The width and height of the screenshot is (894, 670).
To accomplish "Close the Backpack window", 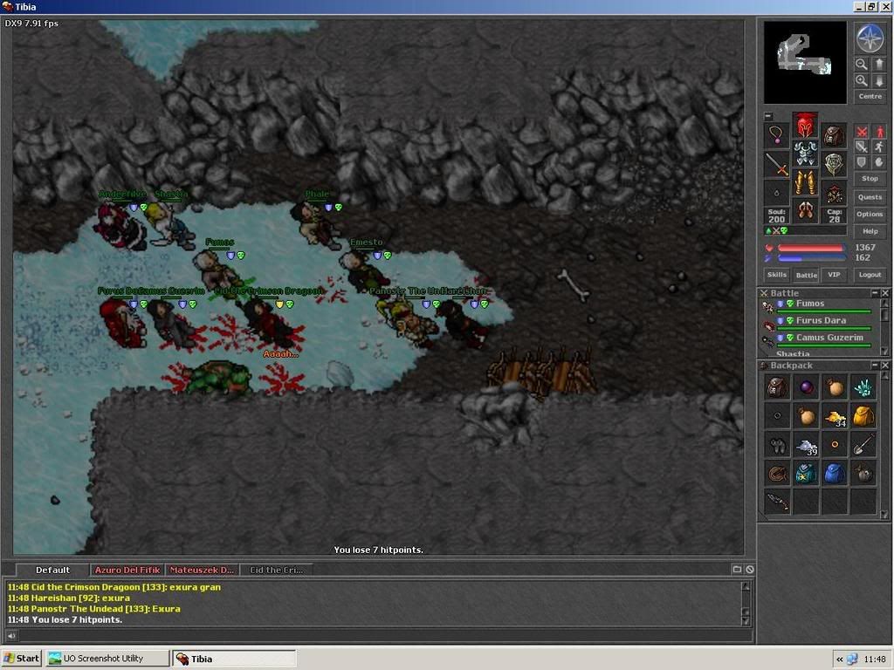I will coord(885,366).
